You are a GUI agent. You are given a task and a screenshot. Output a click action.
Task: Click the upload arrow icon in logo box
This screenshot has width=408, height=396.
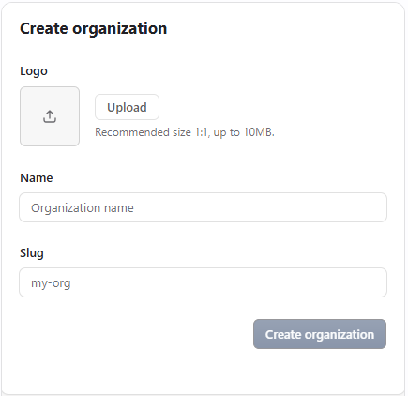50,116
